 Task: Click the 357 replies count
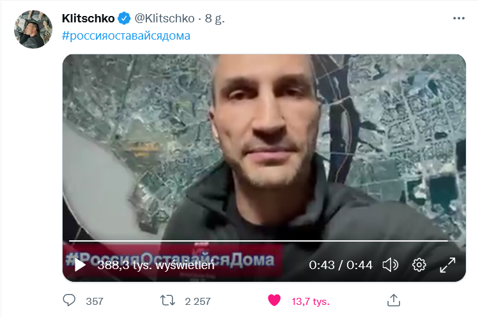click(95, 302)
